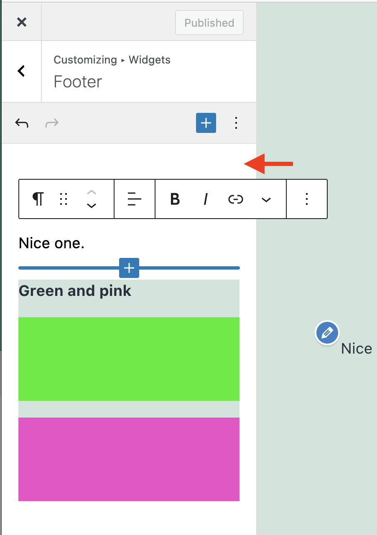
Task: Open the top options menu beside the plus
Action: click(236, 123)
